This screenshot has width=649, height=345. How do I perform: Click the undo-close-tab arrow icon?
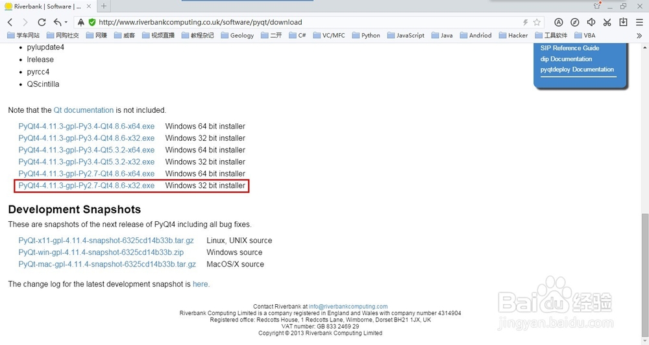coord(58,22)
